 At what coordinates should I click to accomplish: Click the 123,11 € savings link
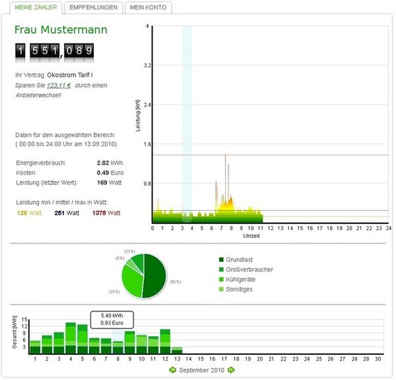point(58,86)
